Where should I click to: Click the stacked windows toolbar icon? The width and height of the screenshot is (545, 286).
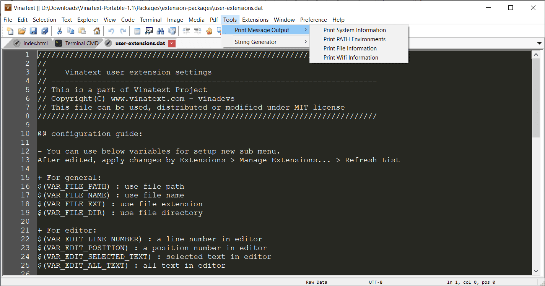click(172, 31)
